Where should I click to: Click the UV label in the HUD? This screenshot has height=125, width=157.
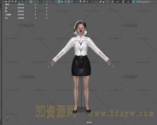7,18
